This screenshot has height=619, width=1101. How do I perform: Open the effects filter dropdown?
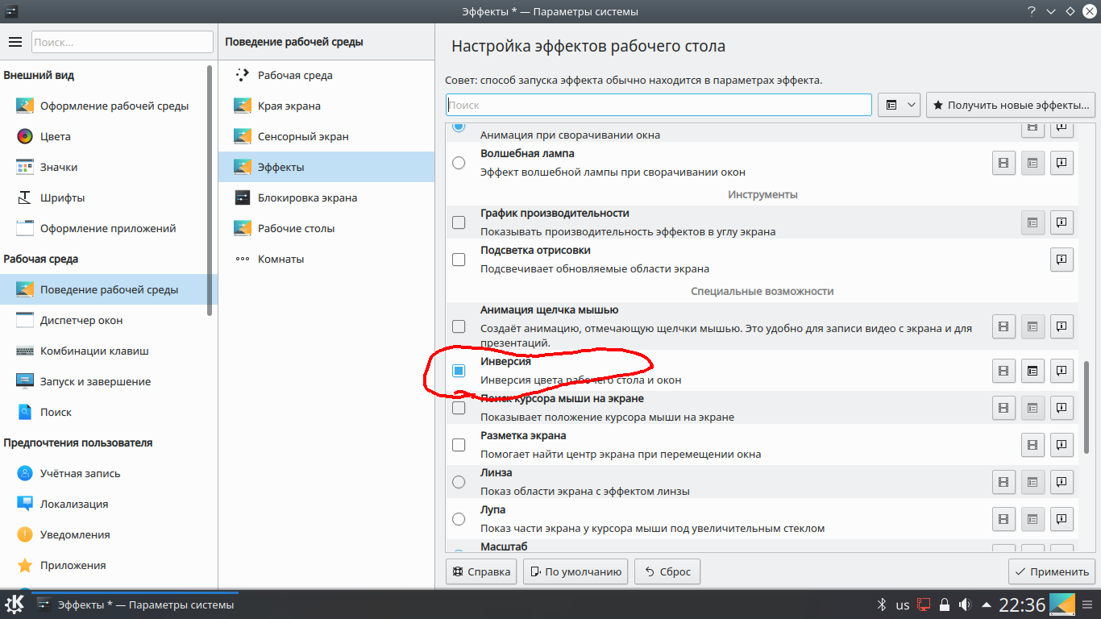click(899, 105)
